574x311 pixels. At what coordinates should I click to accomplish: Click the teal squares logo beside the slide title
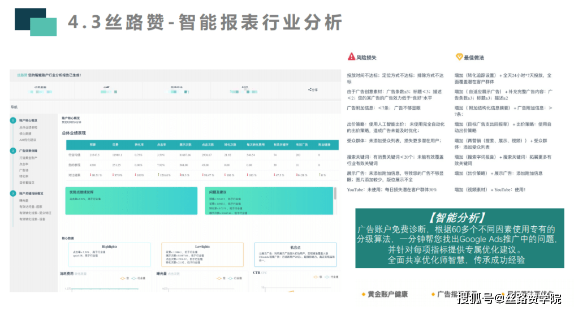coord(35,22)
